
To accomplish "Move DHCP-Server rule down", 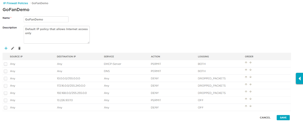I will click(251, 62).
